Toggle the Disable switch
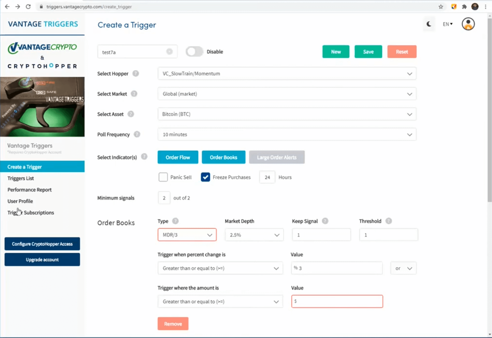This screenshot has height=338, width=492. pos(195,52)
